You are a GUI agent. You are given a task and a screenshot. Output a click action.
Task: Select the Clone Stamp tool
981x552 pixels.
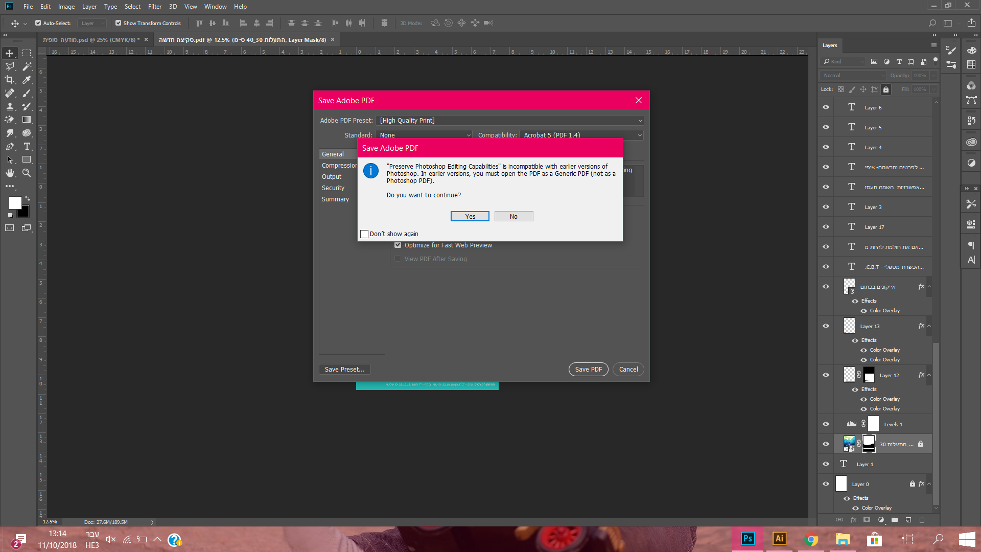click(x=10, y=106)
